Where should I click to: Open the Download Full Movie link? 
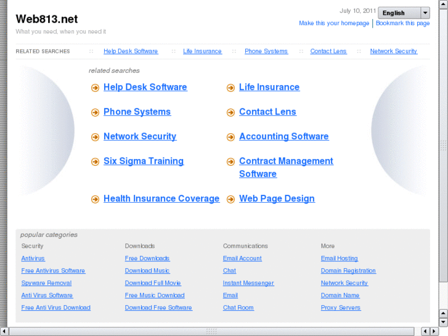153,283
